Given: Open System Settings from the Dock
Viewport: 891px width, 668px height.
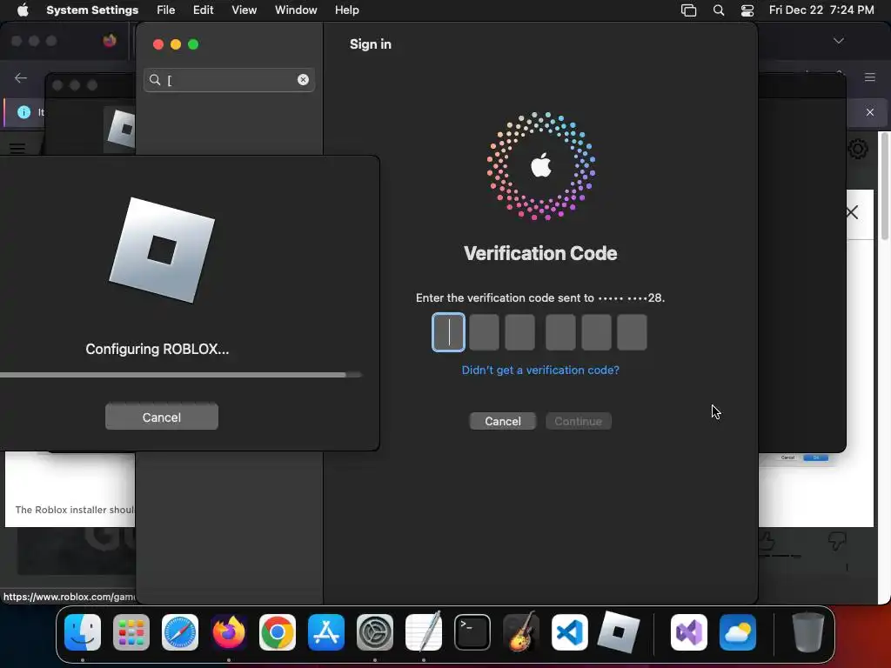Looking at the screenshot, I should coord(375,632).
